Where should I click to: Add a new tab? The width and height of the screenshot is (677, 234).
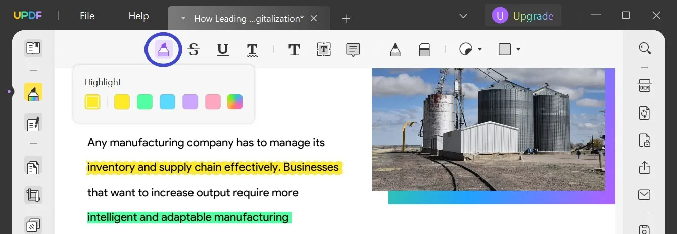(x=346, y=19)
